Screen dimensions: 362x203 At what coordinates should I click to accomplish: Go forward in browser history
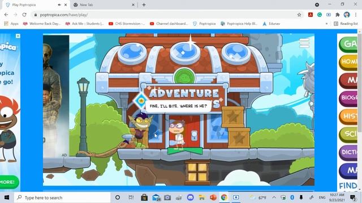tap(15, 15)
